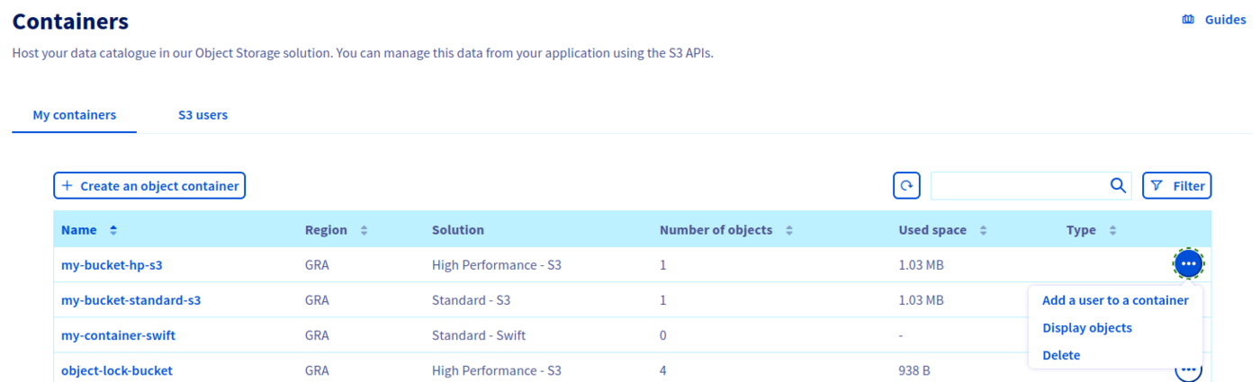Screen dimensions: 1260x382
Task: Sort containers by Region arrows
Action: pyautogui.click(x=364, y=230)
